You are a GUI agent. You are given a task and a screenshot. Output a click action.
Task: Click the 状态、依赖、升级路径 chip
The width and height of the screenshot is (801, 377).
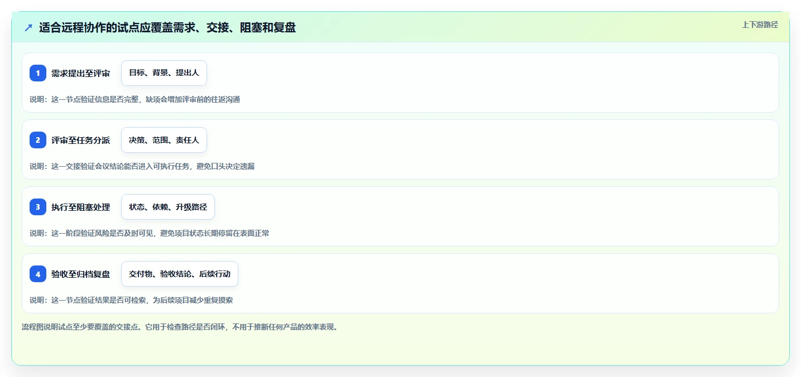168,207
